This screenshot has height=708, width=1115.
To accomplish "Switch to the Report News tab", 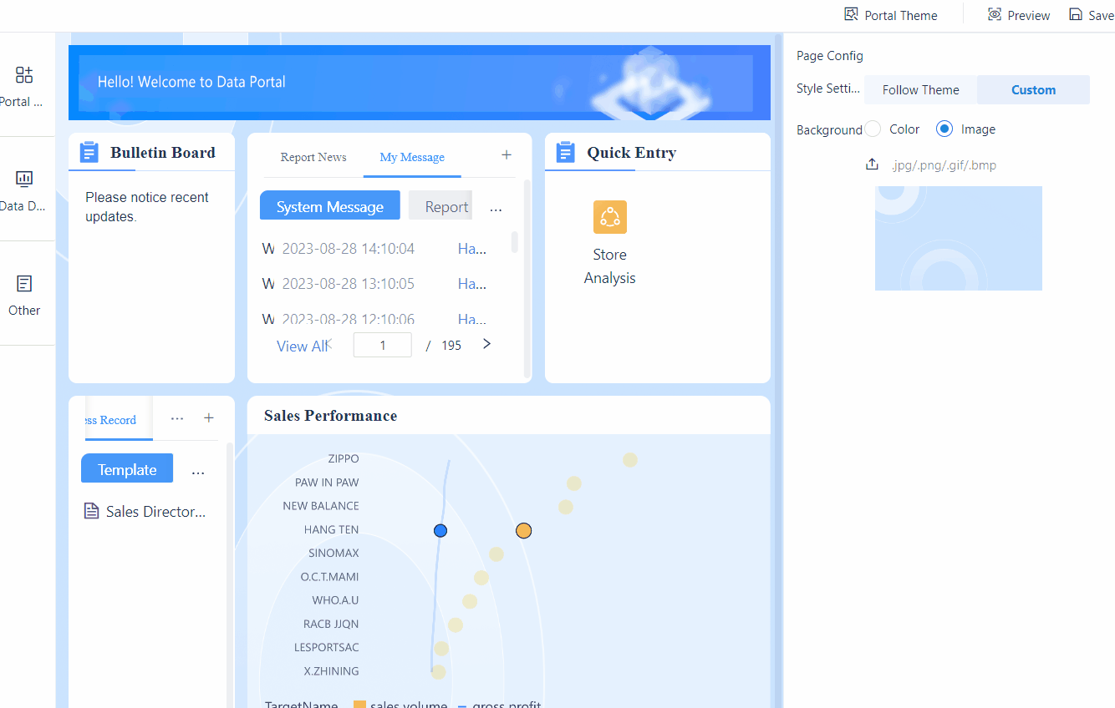I will 313,157.
